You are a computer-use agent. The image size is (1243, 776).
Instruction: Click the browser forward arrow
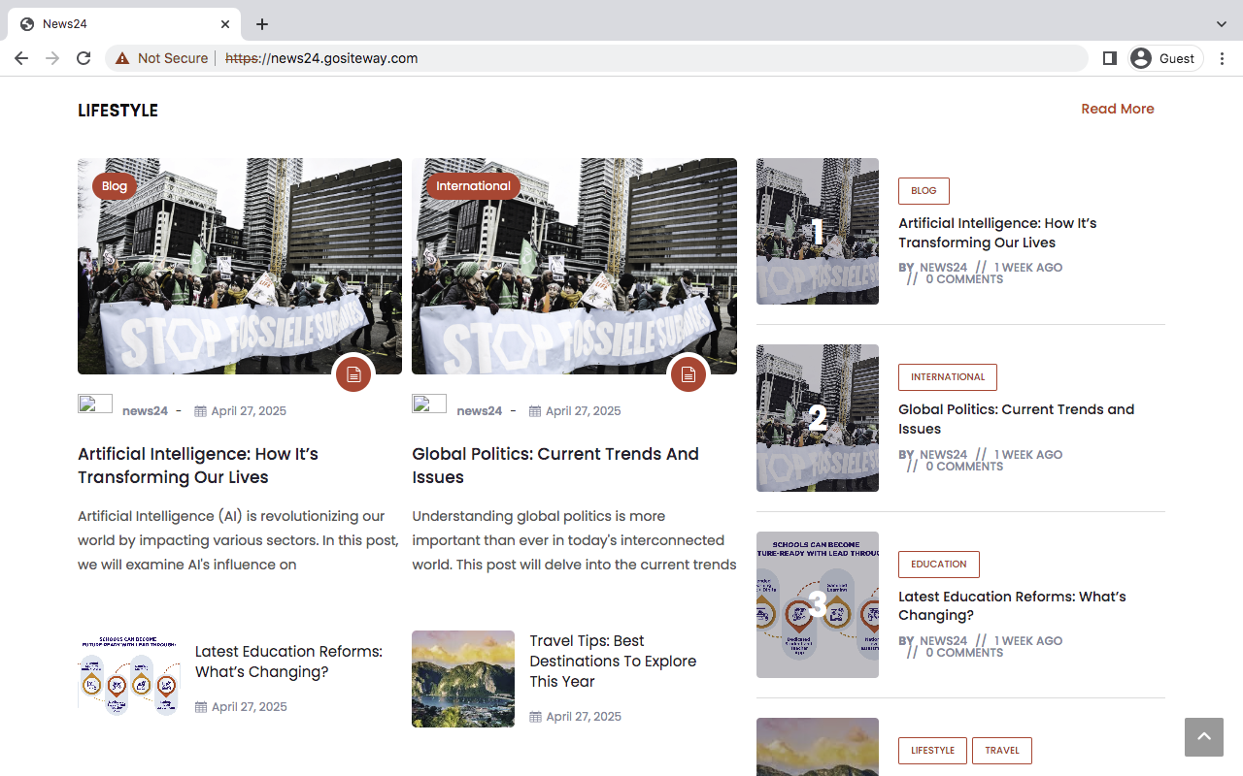[x=52, y=58]
